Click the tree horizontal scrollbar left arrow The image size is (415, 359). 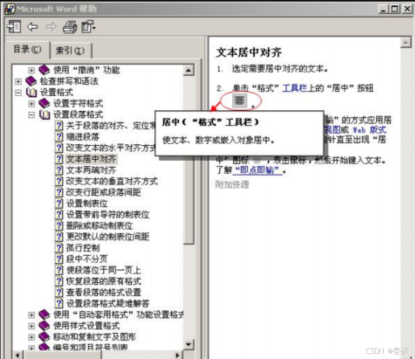coord(18,355)
